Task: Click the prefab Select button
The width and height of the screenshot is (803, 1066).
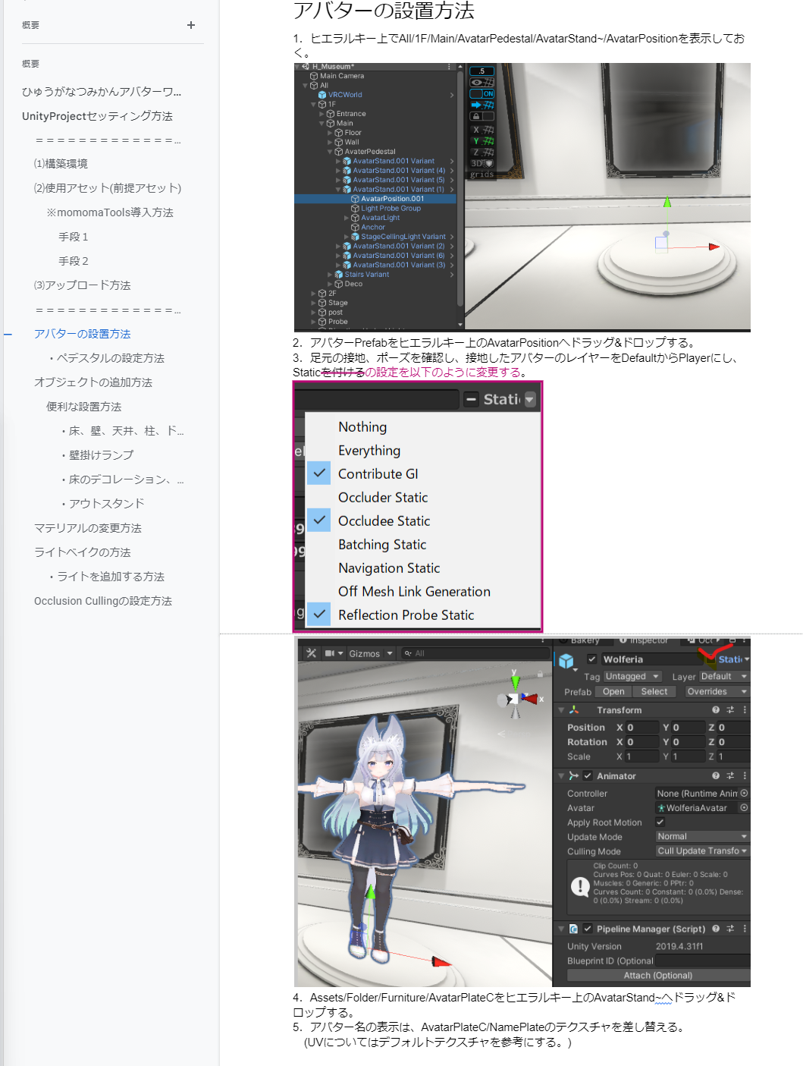Action: [654, 691]
